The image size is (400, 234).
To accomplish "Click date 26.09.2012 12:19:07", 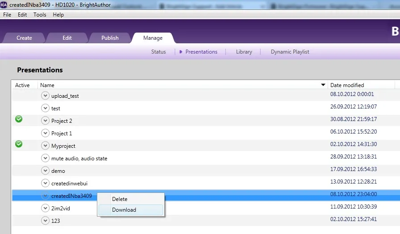I will [354, 106].
